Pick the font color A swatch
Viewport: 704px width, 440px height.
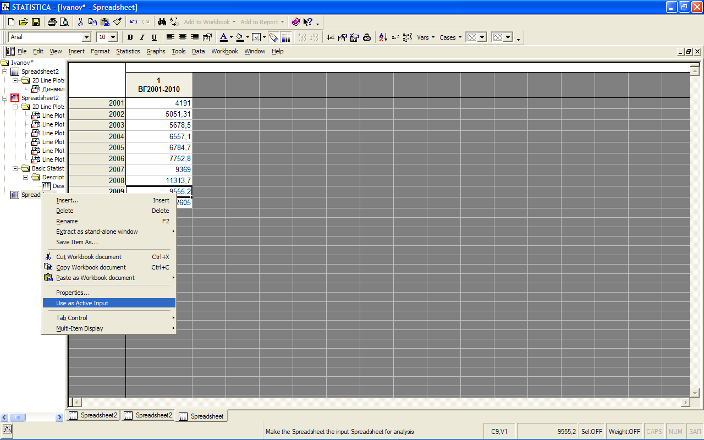click(x=223, y=37)
